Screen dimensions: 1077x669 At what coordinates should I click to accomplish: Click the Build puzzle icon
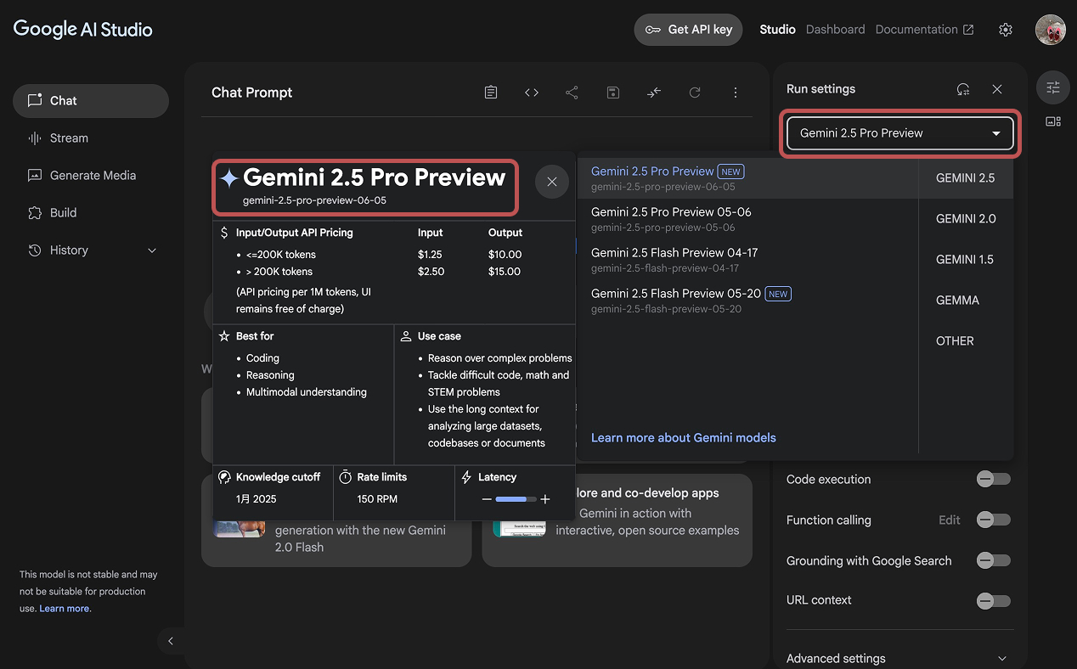pos(35,212)
